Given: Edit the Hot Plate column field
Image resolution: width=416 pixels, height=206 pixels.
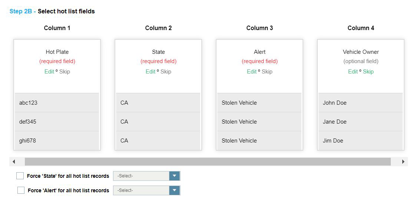Looking at the screenshot, I should click(x=49, y=72).
